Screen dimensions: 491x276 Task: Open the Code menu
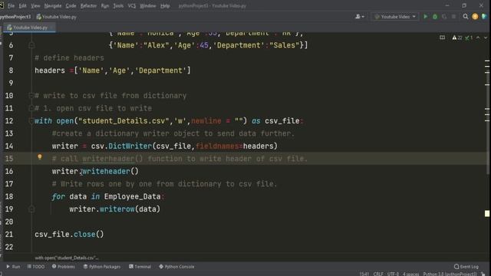[x=71, y=5]
